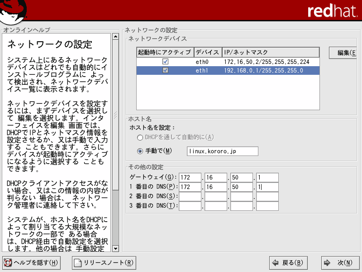Screen dimensions: 362x272
Task: Click the secondary DNS third octet field
Action: tap(242, 196)
